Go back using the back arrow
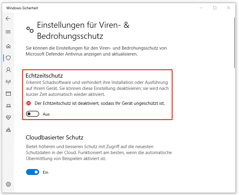The width and height of the screenshot is (239, 195). (x=8, y=19)
